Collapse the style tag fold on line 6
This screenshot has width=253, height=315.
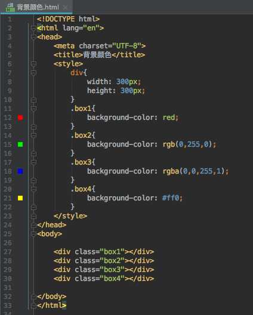(x=34, y=64)
